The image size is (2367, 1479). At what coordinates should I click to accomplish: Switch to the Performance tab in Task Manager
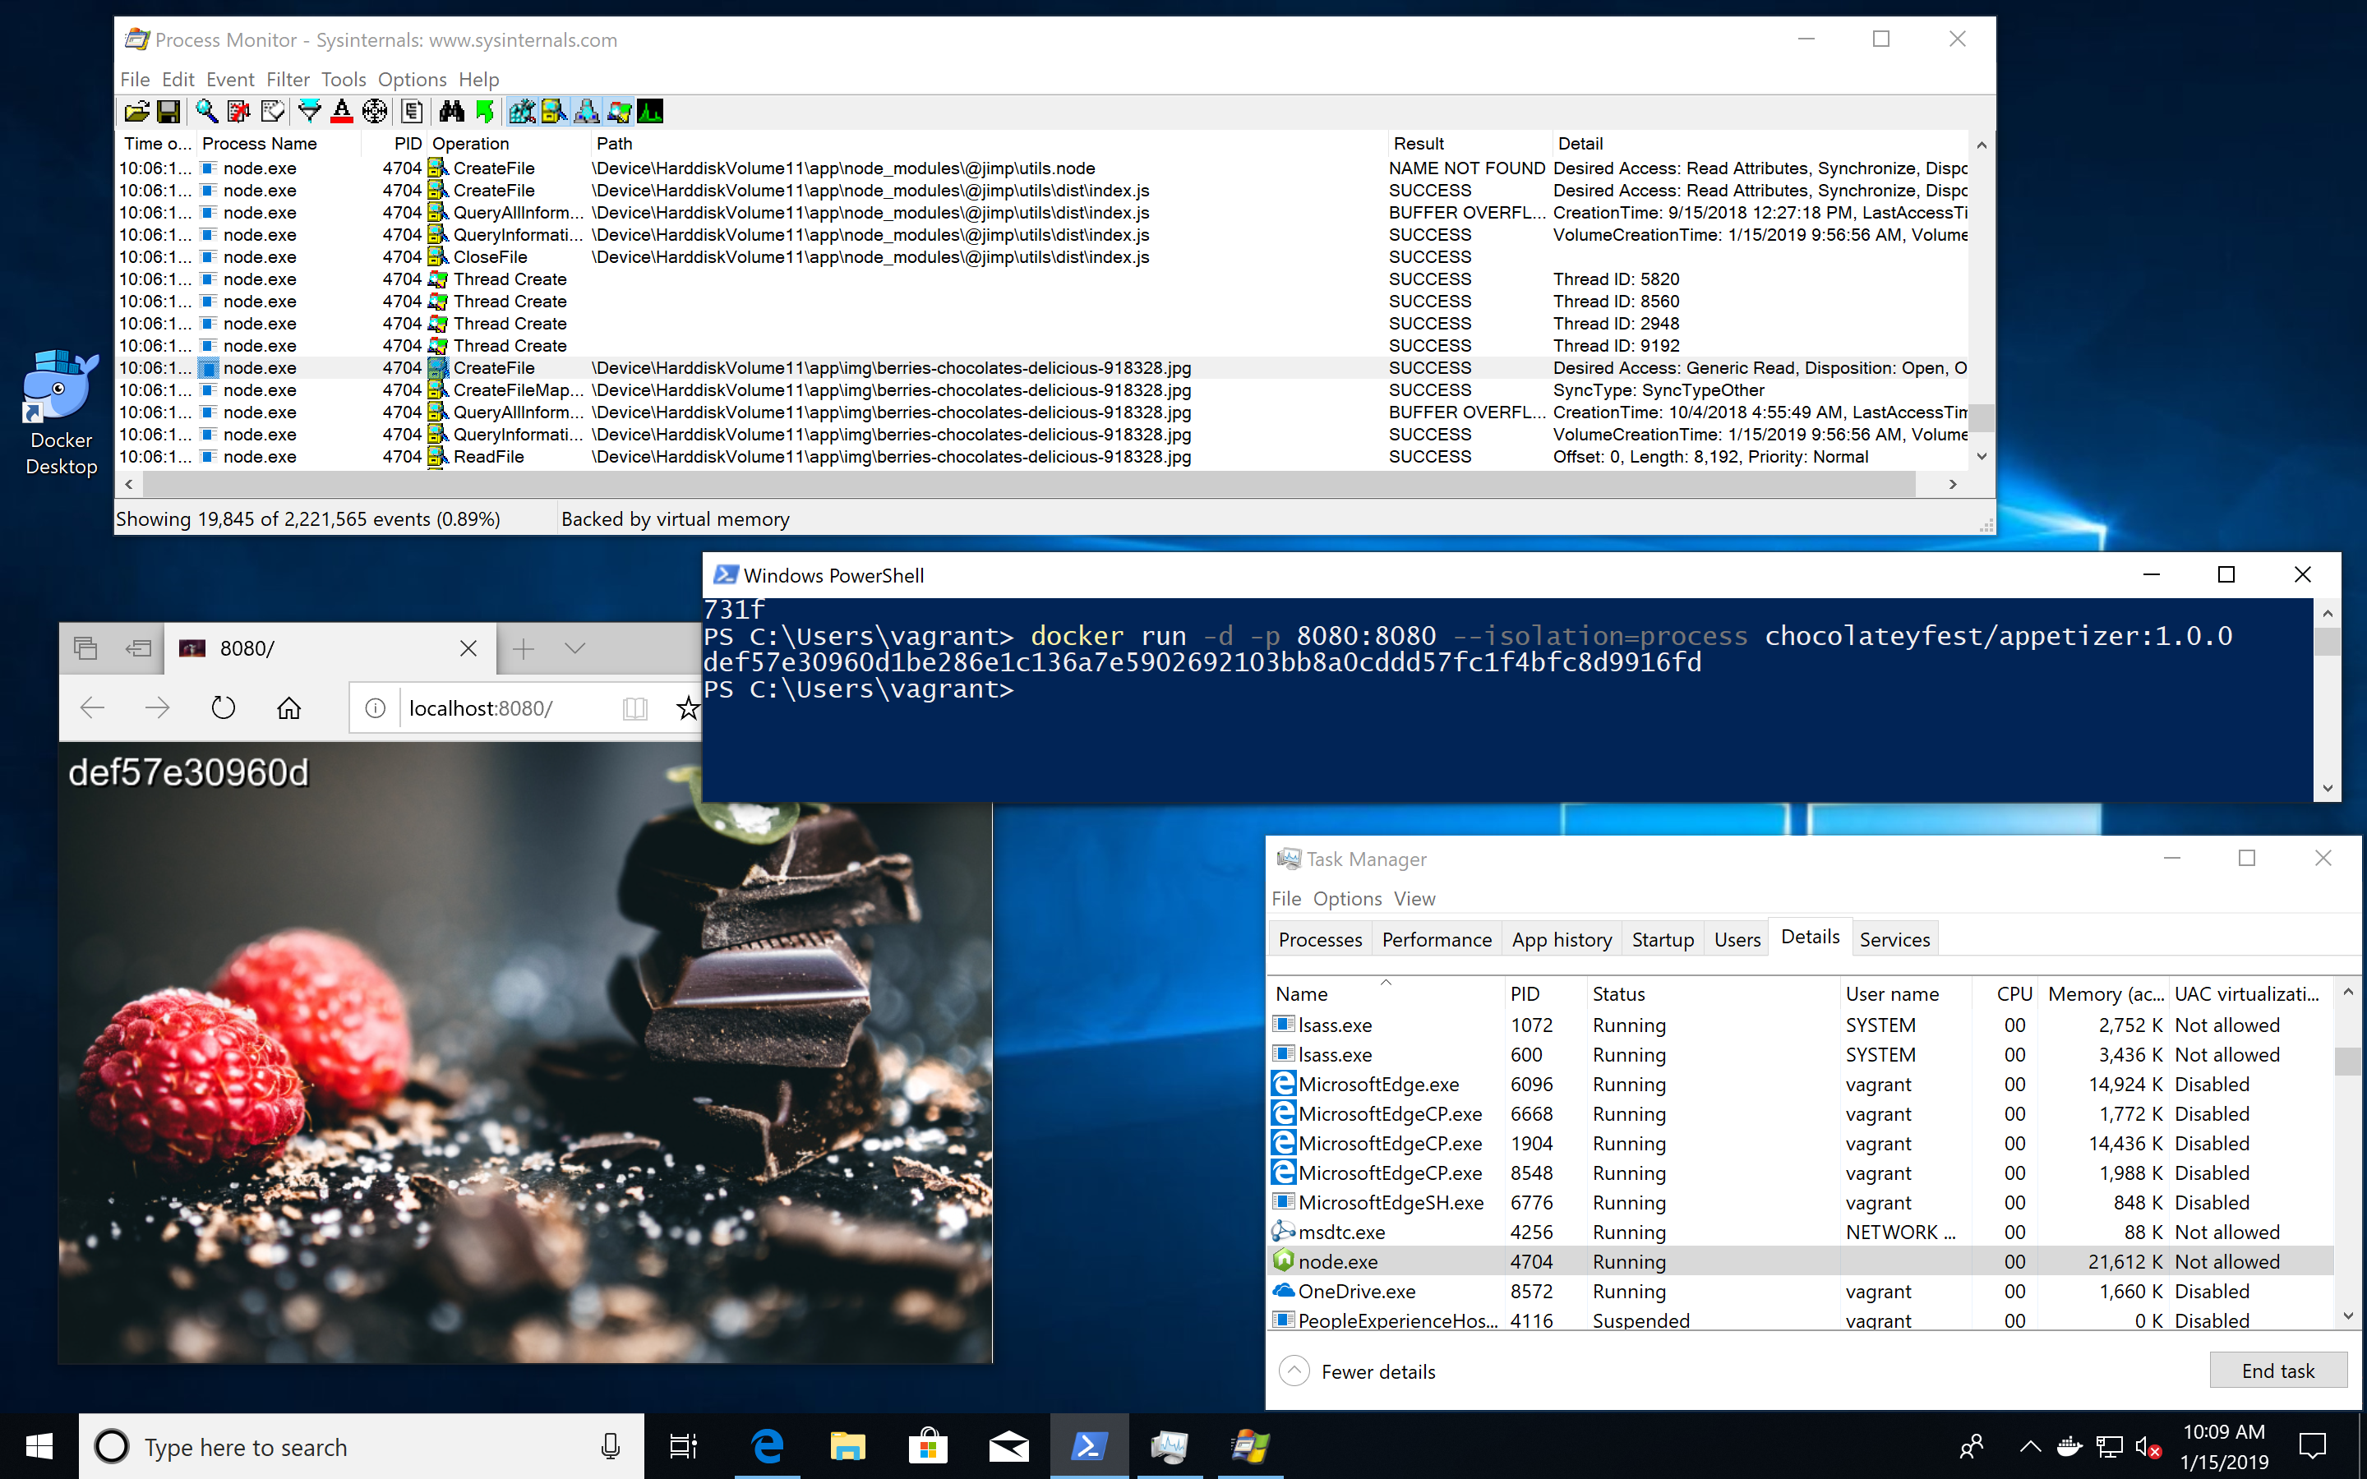coord(1435,938)
